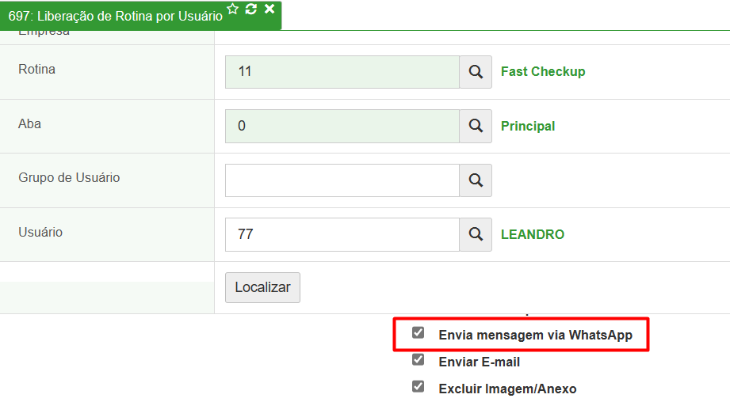Click the Grupo de Usuário label
The image size is (730, 402).
(69, 177)
